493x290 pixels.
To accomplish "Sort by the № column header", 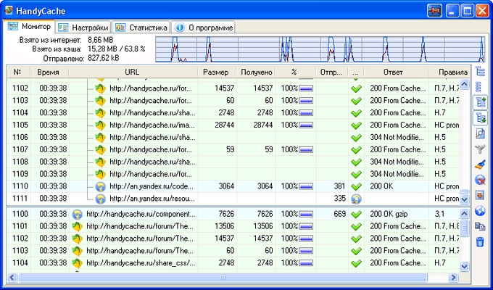I will (x=18, y=72).
